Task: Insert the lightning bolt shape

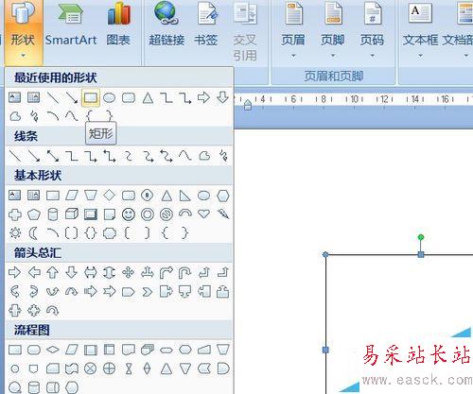Action: click(223, 214)
